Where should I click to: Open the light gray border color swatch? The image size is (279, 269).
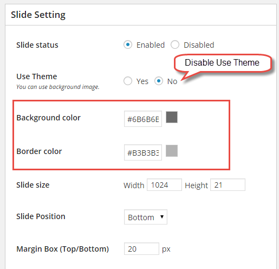pos(172,151)
